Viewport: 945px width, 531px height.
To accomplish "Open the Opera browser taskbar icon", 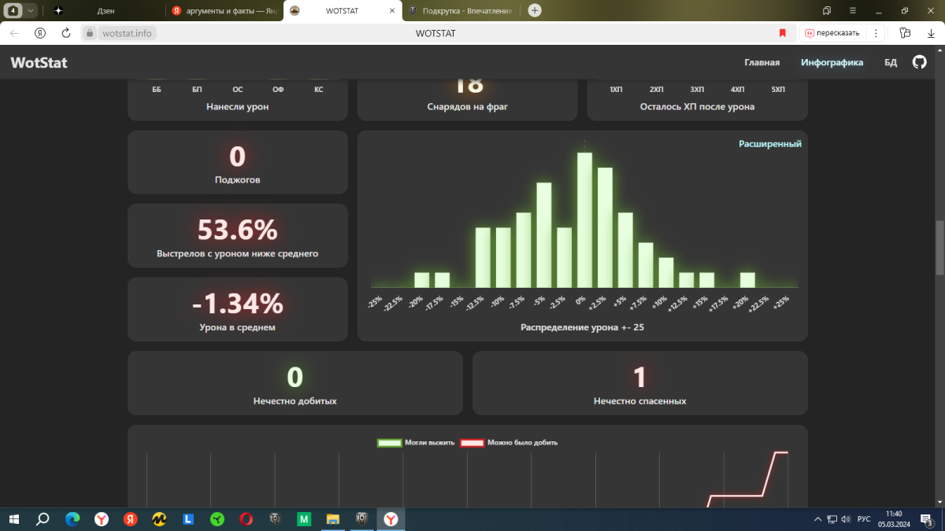I will click(x=246, y=519).
